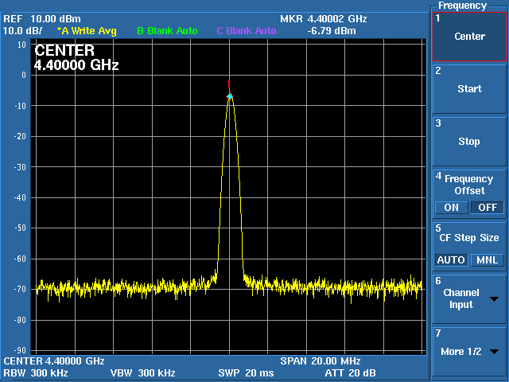Select the Center frequency softkey

coord(469,37)
